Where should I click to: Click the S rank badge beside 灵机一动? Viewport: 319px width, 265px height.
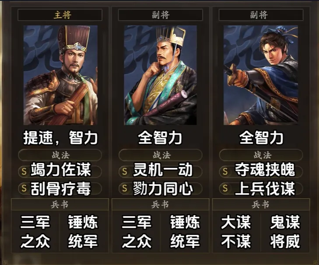click(x=125, y=171)
